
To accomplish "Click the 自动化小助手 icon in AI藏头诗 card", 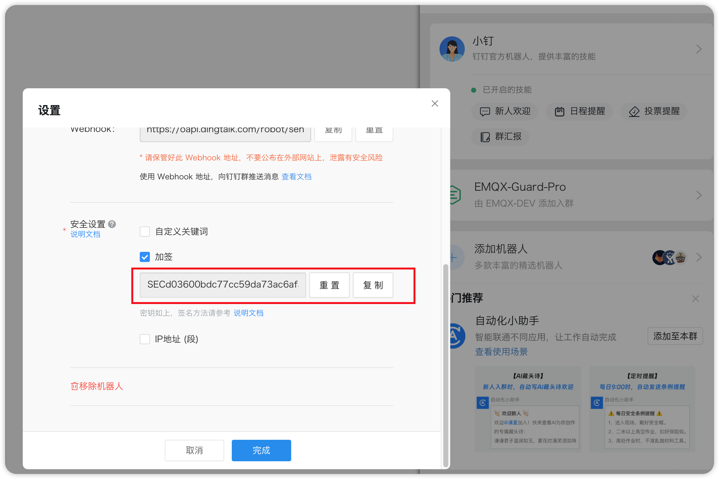I will (x=482, y=403).
